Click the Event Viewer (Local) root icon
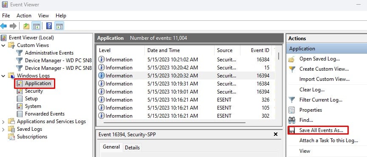The width and height of the screenshot is (367, 157). pyautogui.click(x=3, y=38)
